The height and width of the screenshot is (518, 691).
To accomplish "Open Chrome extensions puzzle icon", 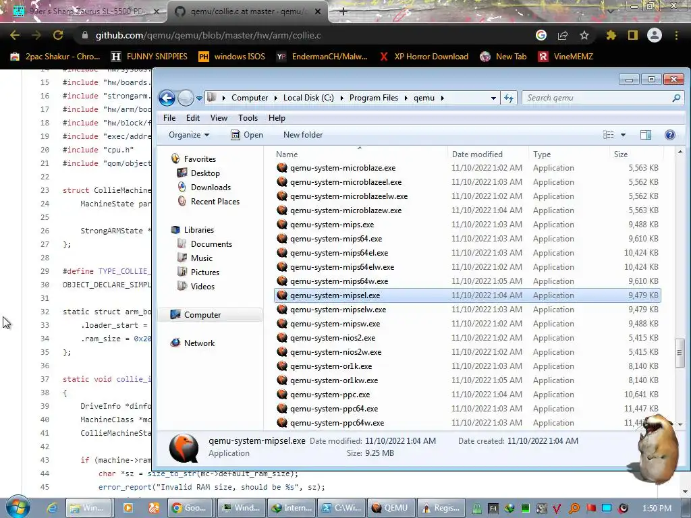I will pos(611,35).
